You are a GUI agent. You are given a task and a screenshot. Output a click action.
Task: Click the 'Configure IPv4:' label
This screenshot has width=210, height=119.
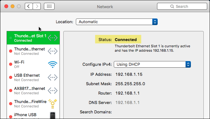point(97,65)
